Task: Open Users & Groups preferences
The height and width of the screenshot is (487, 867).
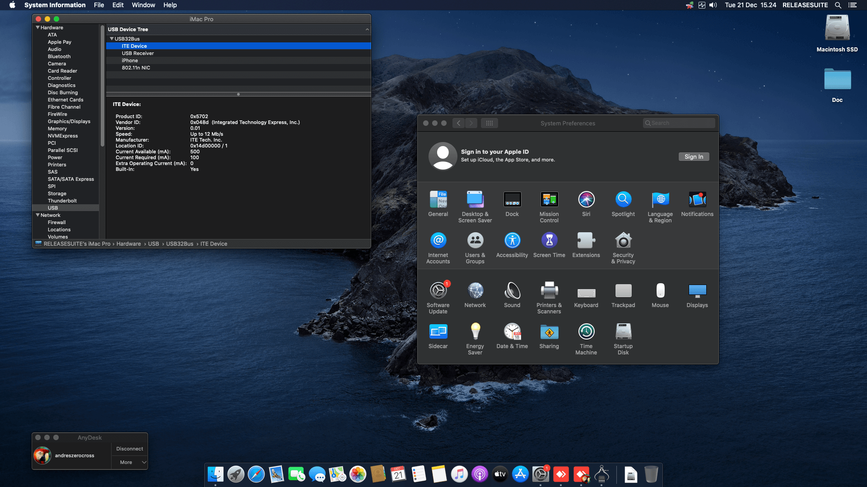Action: tap(475, 248)
